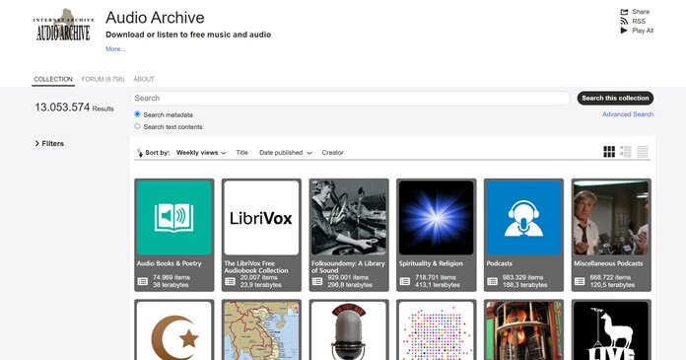Viewport: 686px width, 360px height.
Task: Select Search text contents radio button
Action: click(x=137, y=126)
